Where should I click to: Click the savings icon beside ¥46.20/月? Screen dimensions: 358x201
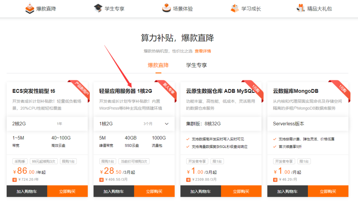click(275, 180)
